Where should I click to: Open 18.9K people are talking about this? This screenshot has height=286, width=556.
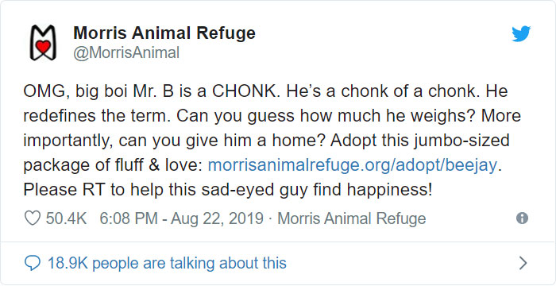[167, 264]
